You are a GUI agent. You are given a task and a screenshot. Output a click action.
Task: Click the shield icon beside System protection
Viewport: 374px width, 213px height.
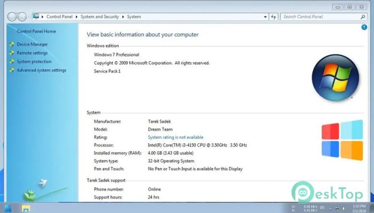[12, 62]
